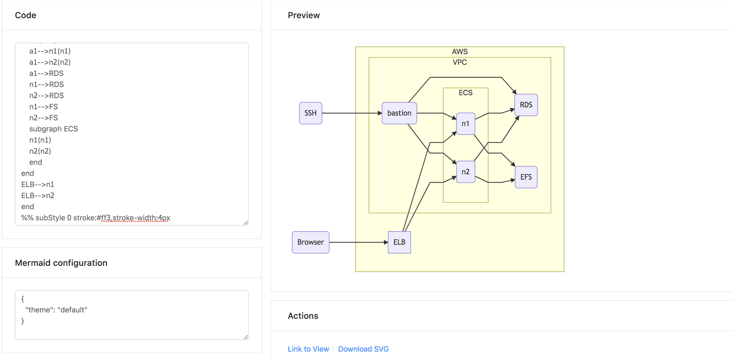Open the Link to View link
The image size is (732, 358).
click(x=308, y=349)
